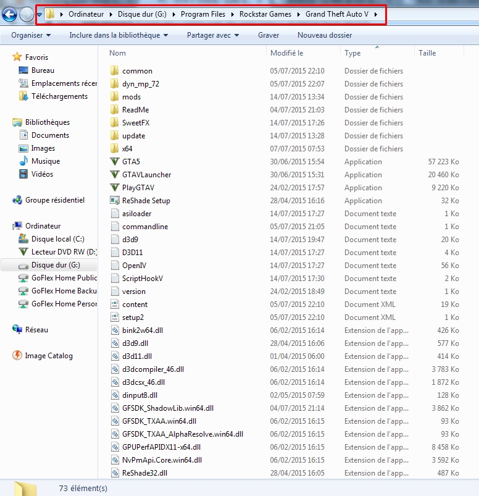Open Bureau in the Favoris sidebar

coord(43,70)
